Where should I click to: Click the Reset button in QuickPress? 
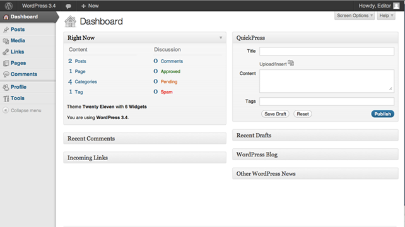pyautogui.click(x=302, y=114)
